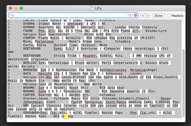Screen dimensions: 191x126
Task: Enable the Replace checkbox
Action: (x=169, y=16)
